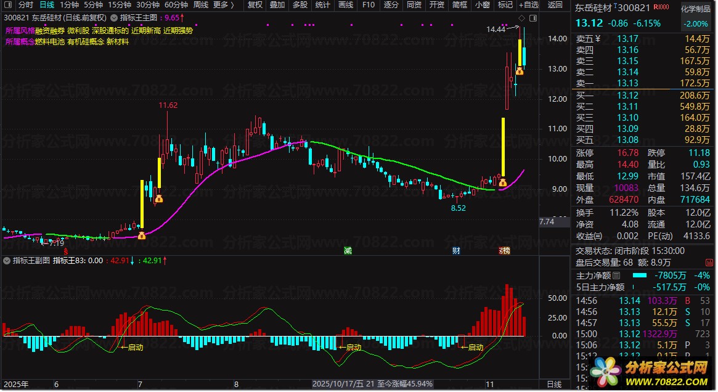Click the 有机硅概念 concept tag

[x=86, y=42]
